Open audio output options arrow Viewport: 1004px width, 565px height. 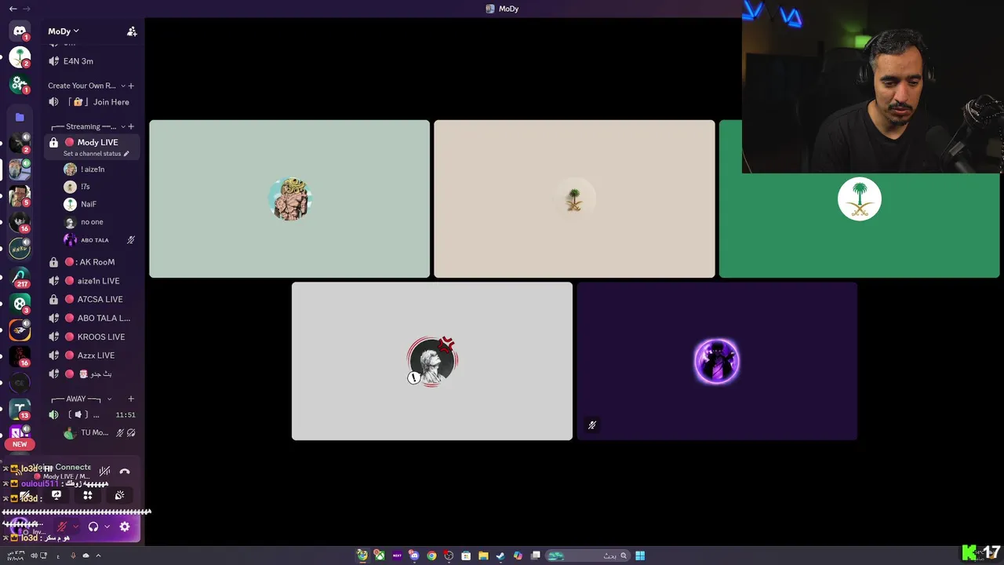click(107, 527)
